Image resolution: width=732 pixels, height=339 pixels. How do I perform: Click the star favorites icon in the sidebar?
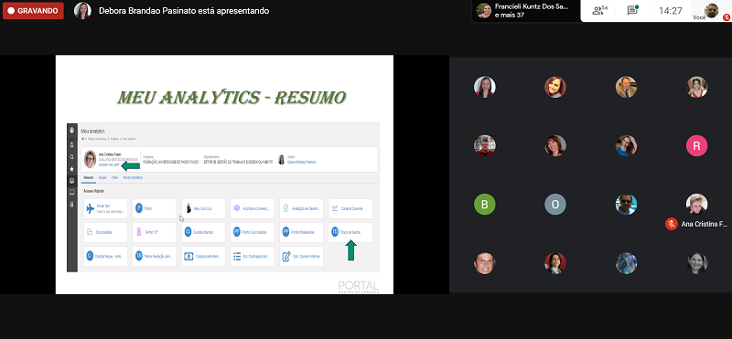point(72,168)
